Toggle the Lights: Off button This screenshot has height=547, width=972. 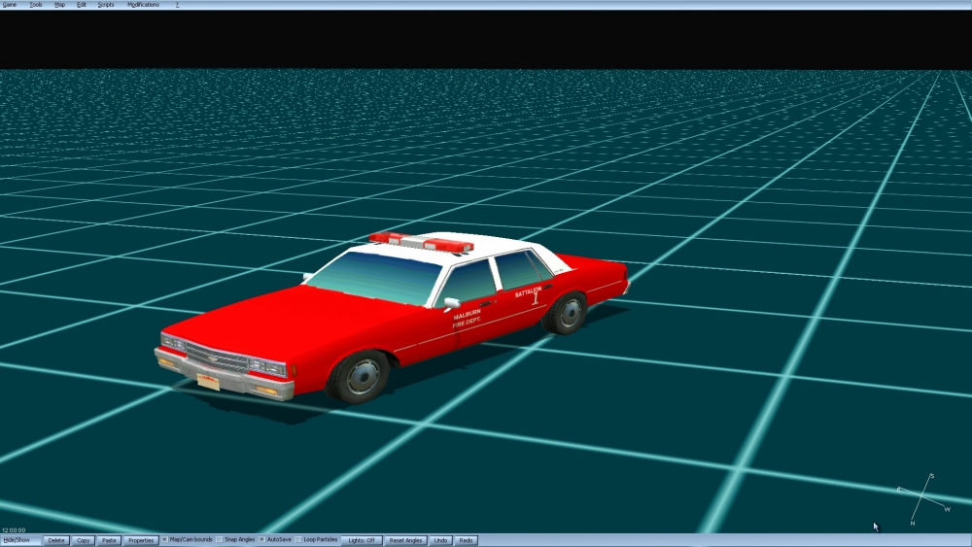pos(362,540)
